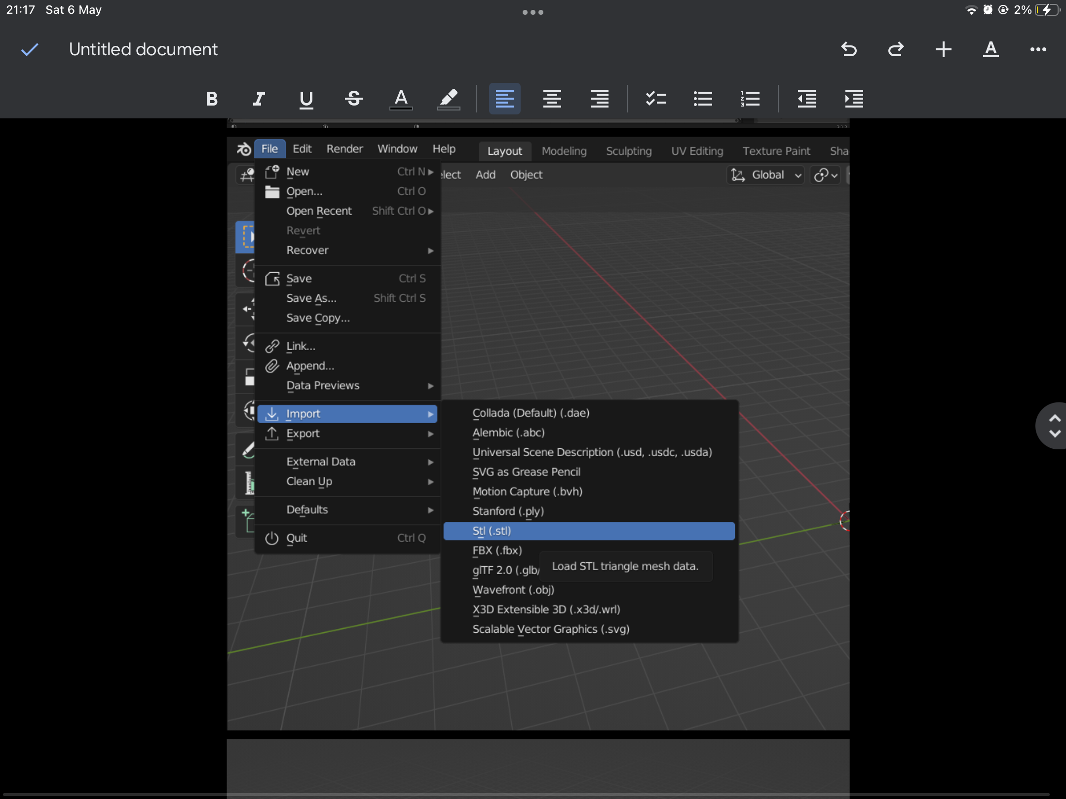Tap the blue checkmark done icon
The image size is (1066, 799).
point(30,49)
